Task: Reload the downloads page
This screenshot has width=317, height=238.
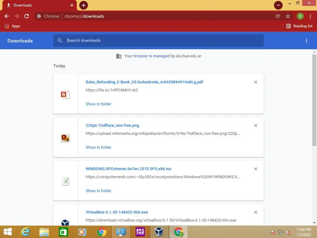Action: coord(27,16)
